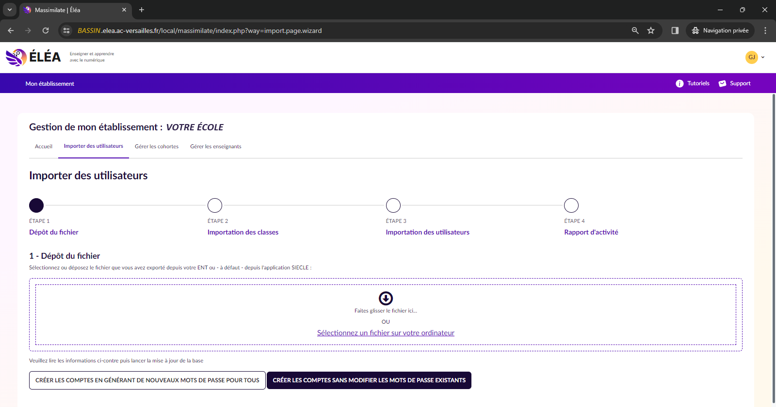The width and height of the screenshot is (776, 407).
Task: Click the Étape 2 step circle
Action: point(215,205)
